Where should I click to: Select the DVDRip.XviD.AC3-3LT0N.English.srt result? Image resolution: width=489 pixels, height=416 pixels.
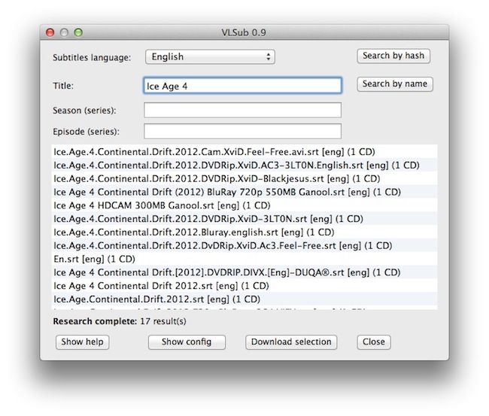244,165
